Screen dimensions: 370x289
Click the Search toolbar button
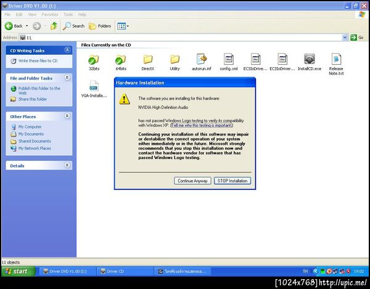pos(73,26)
